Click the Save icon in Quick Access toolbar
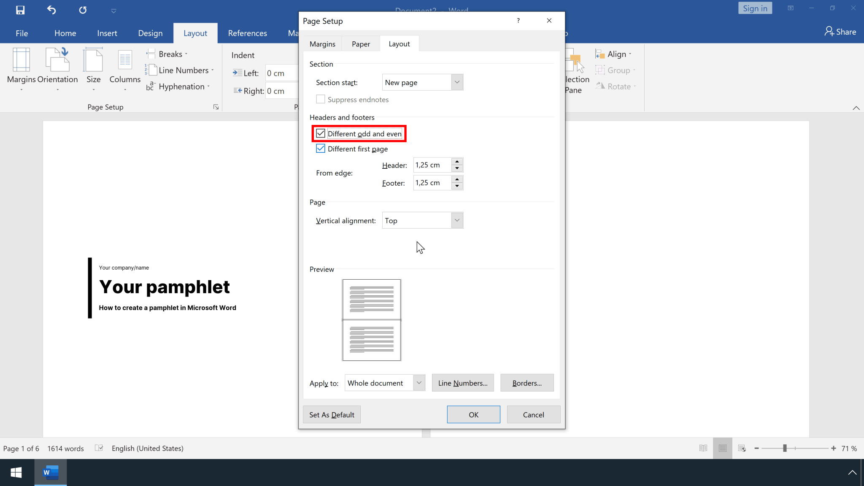Viewport: 864px width, 486px height. pyautogui.click(x=20, y=10)
